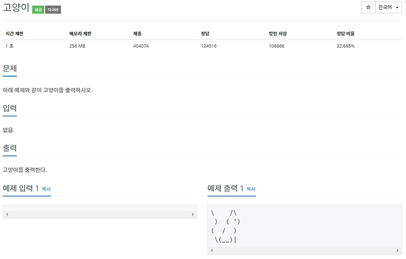Click the 맞힌 사람 column header
Screen dimensions: 406x259
point(278,34)
